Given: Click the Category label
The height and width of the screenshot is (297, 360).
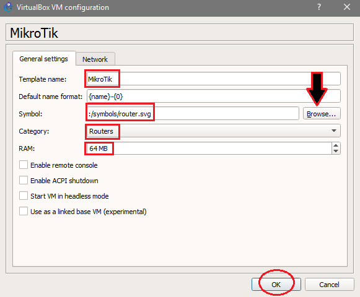Looking at the screenshot, I should click(33, 131).
